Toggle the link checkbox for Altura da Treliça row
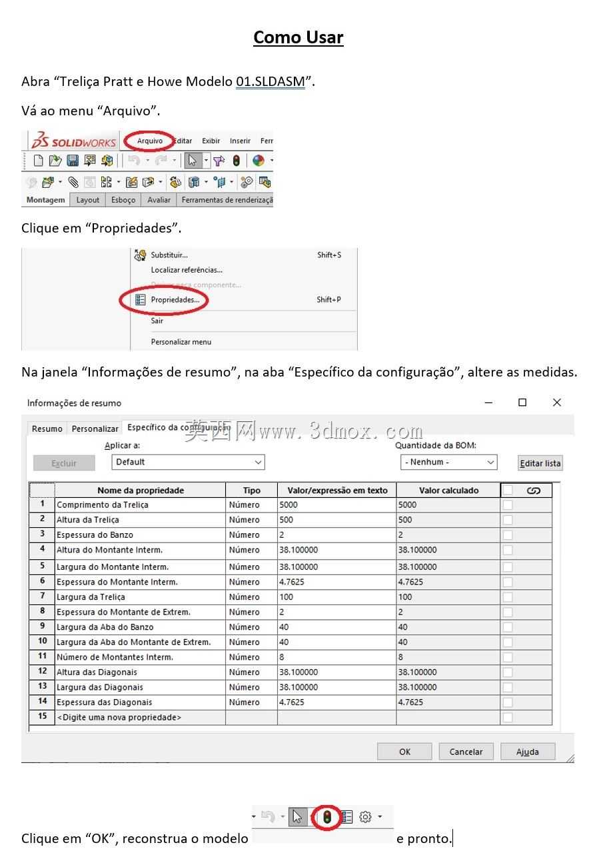The height and width of the screenshot is (863, 607). click(x=508, y=520)
